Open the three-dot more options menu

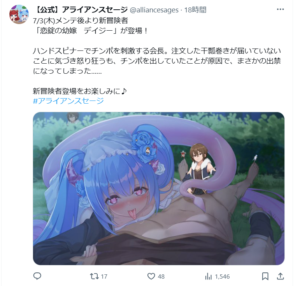(280, 9)
